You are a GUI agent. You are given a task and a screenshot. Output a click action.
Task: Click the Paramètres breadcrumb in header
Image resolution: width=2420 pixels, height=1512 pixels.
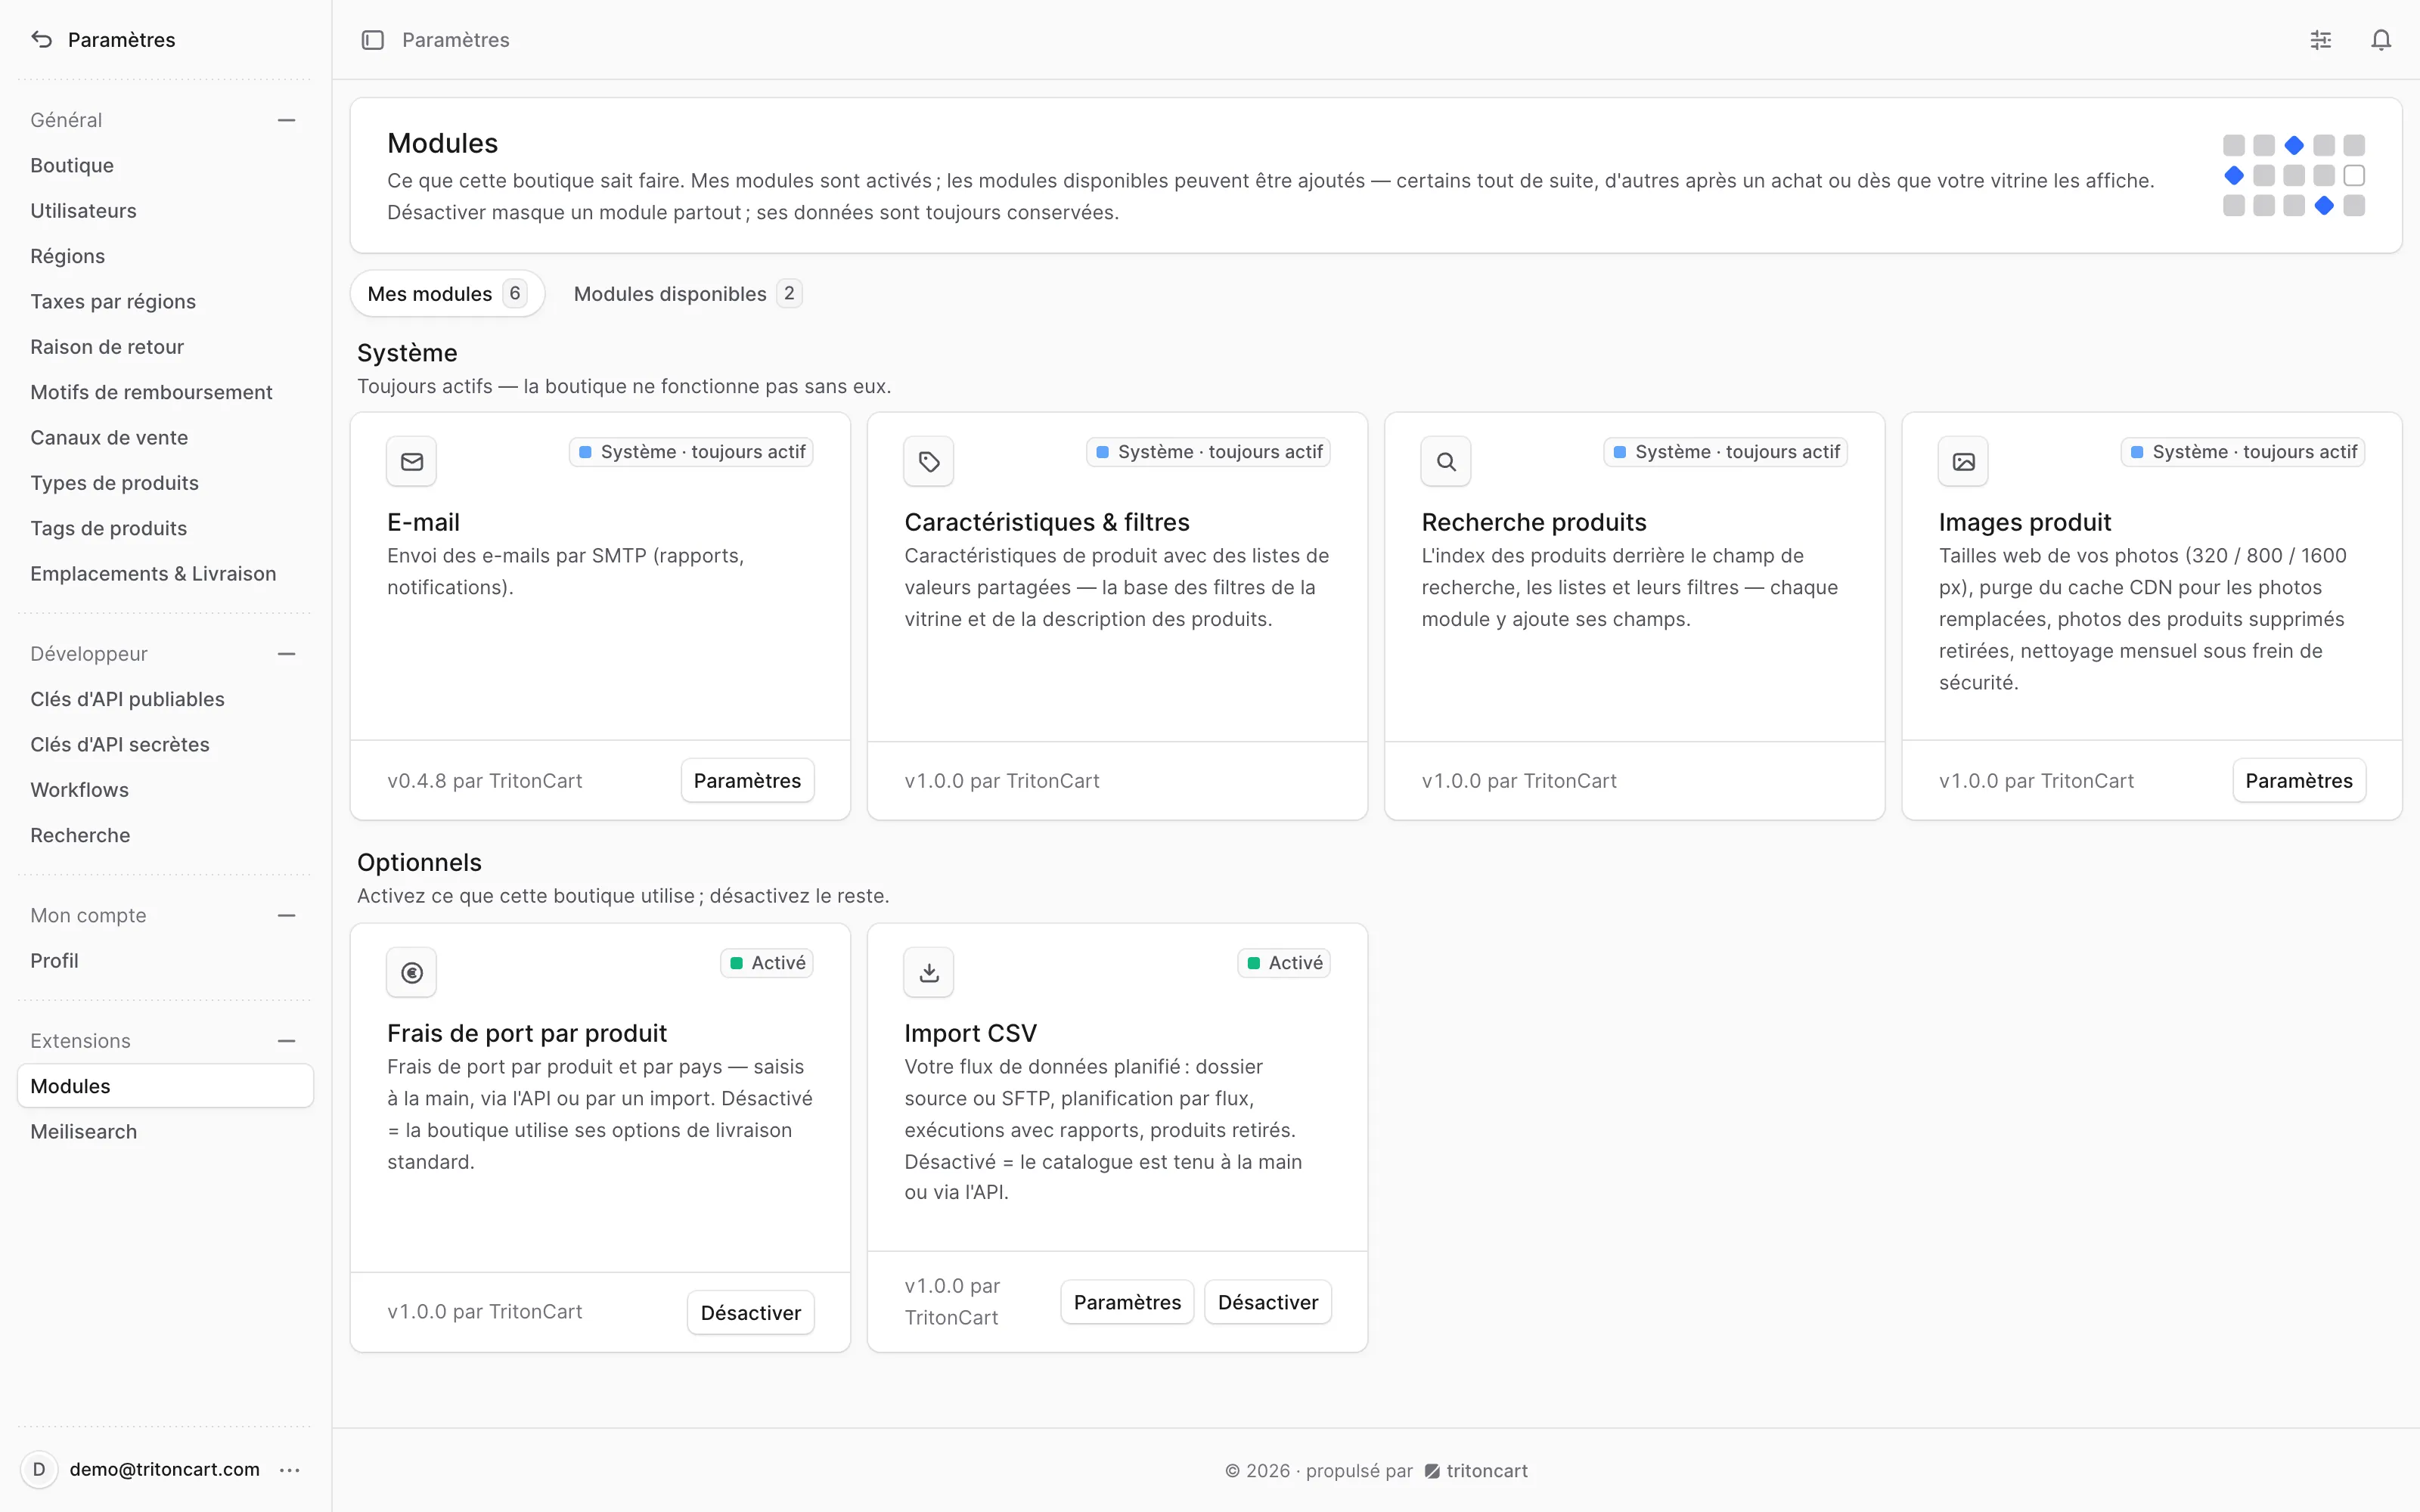pos(456,40)
